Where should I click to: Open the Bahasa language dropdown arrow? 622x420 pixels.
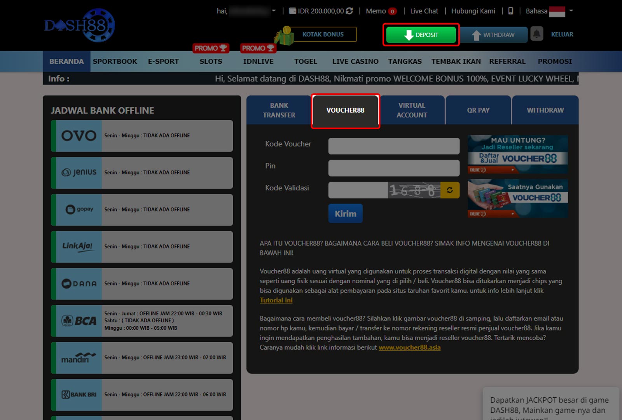point(571,11)
